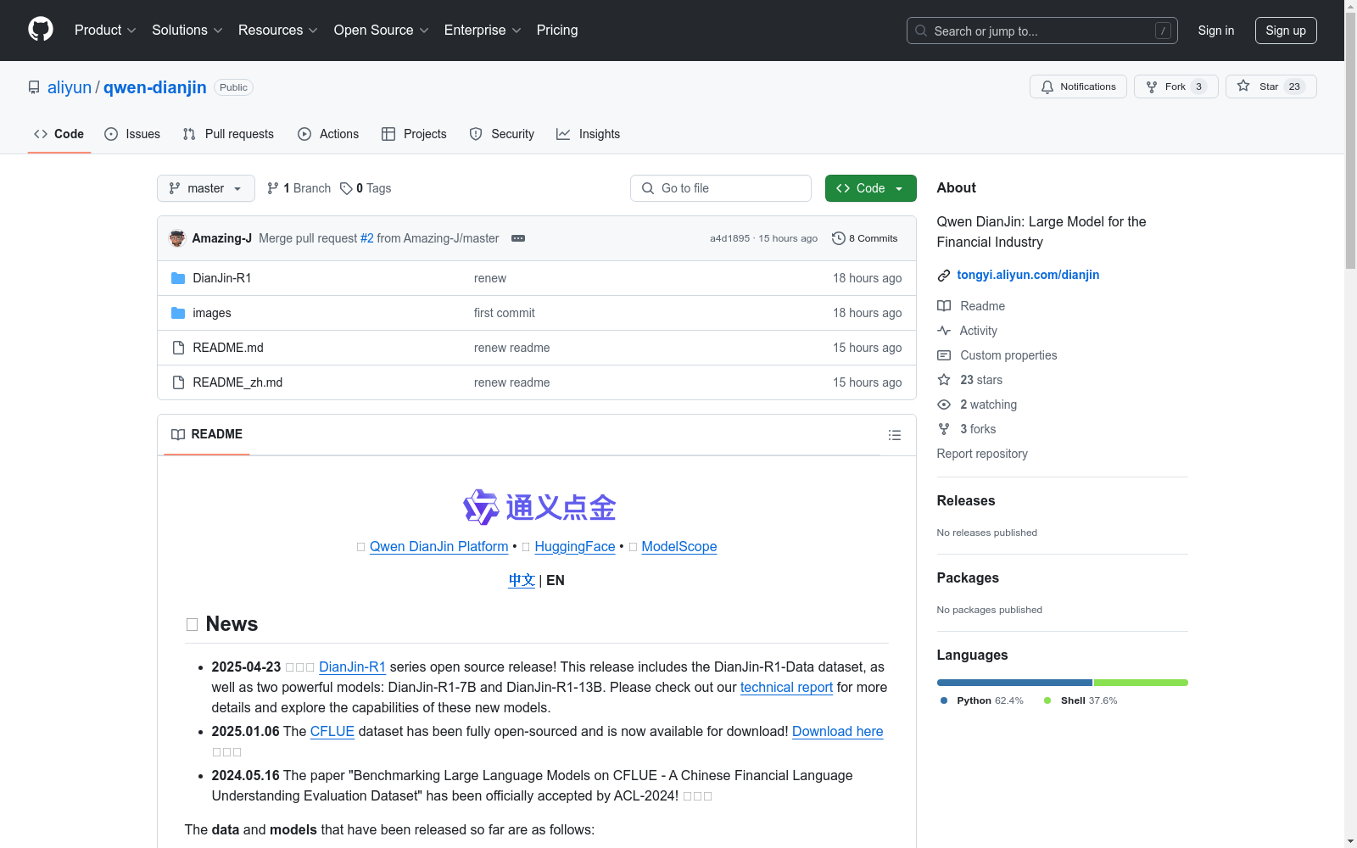Image resolution: width=1357 pixels, height=848 pixels.
Task: Click the branch icon beside 1 Branch
Action: pos(273,188)
